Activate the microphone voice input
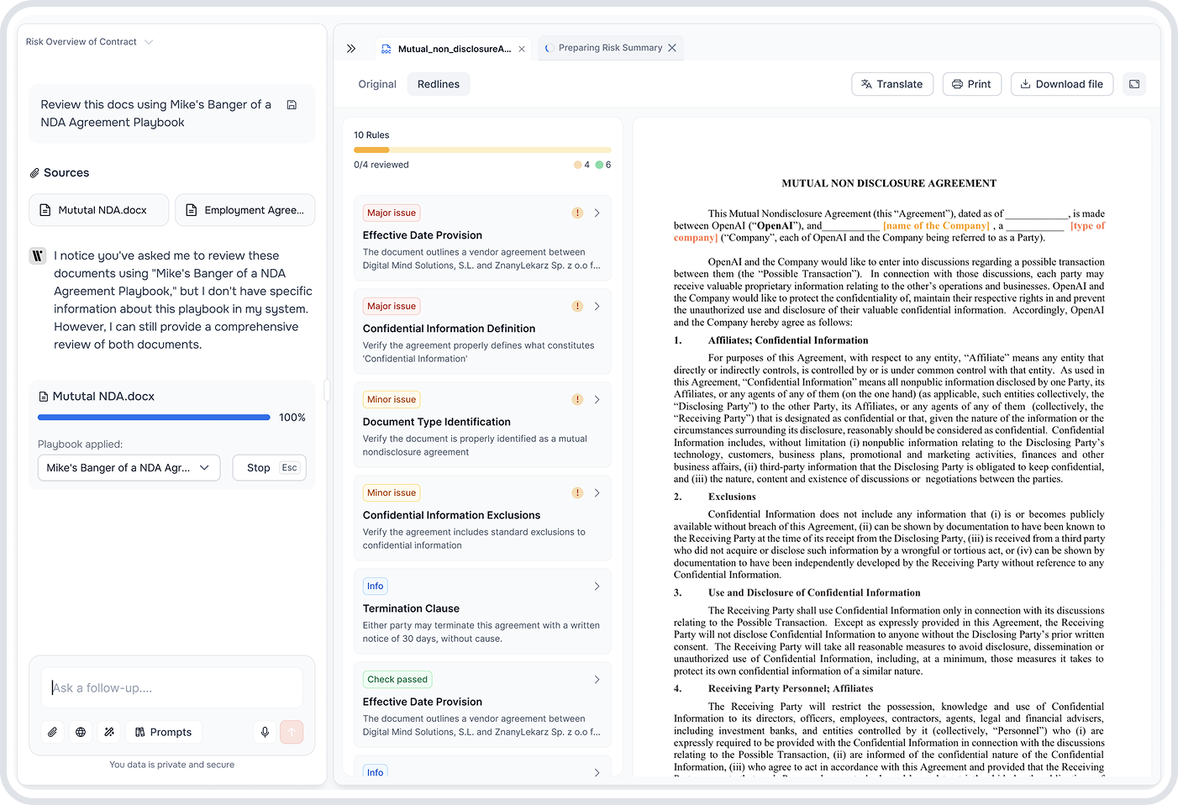This screenshot has width=1178, height=805. 265,732
